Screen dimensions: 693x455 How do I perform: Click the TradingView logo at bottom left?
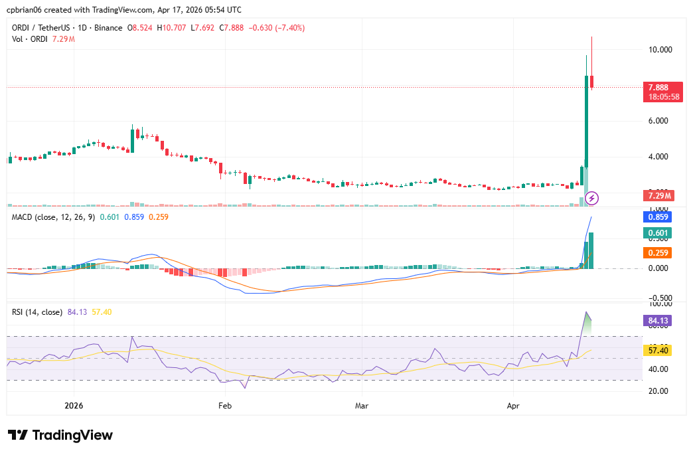click(59, 435)
